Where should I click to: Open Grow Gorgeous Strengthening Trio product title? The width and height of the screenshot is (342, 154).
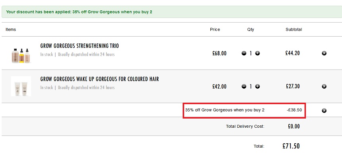click(x=80, y=46)
